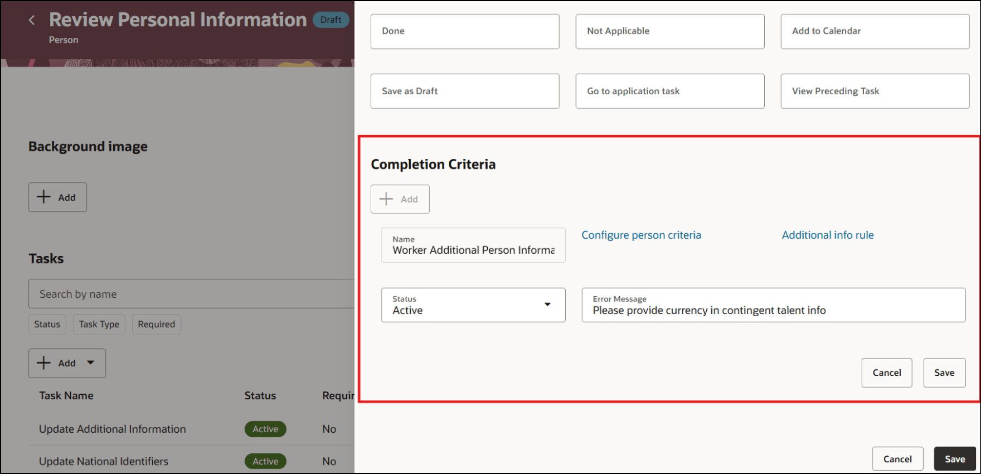Open the Update Additional Information task
This screenshot has height=474, width=981.
point(113,429)
